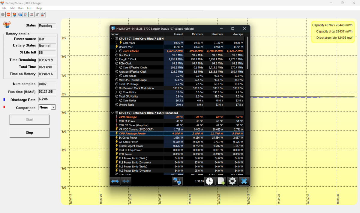Click the disabled Start button in BatteryMon
360x213 pixels.
click(29, 119)
